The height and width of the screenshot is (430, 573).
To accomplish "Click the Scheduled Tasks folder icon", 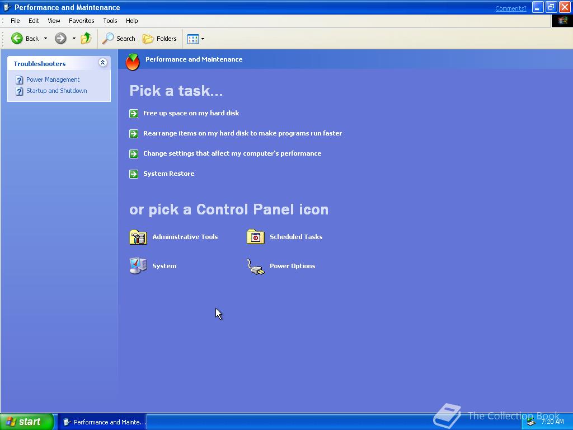I will [x=256, y=237].
